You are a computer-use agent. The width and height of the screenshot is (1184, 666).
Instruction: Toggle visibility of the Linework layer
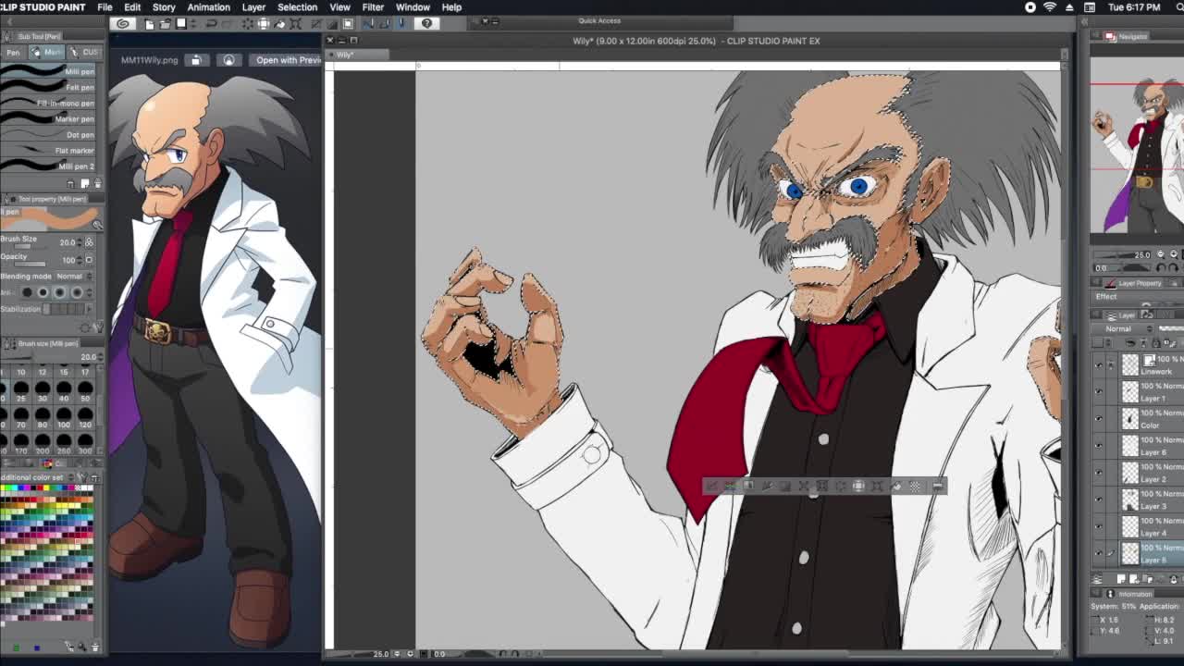coord(1099,365)
